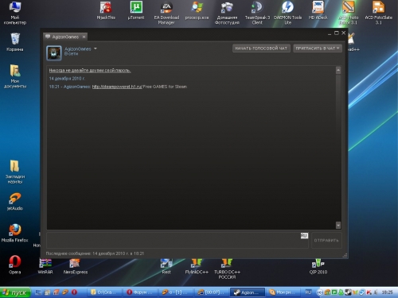Open NeroExpress desktop shortcut

(x=76, y=266)
